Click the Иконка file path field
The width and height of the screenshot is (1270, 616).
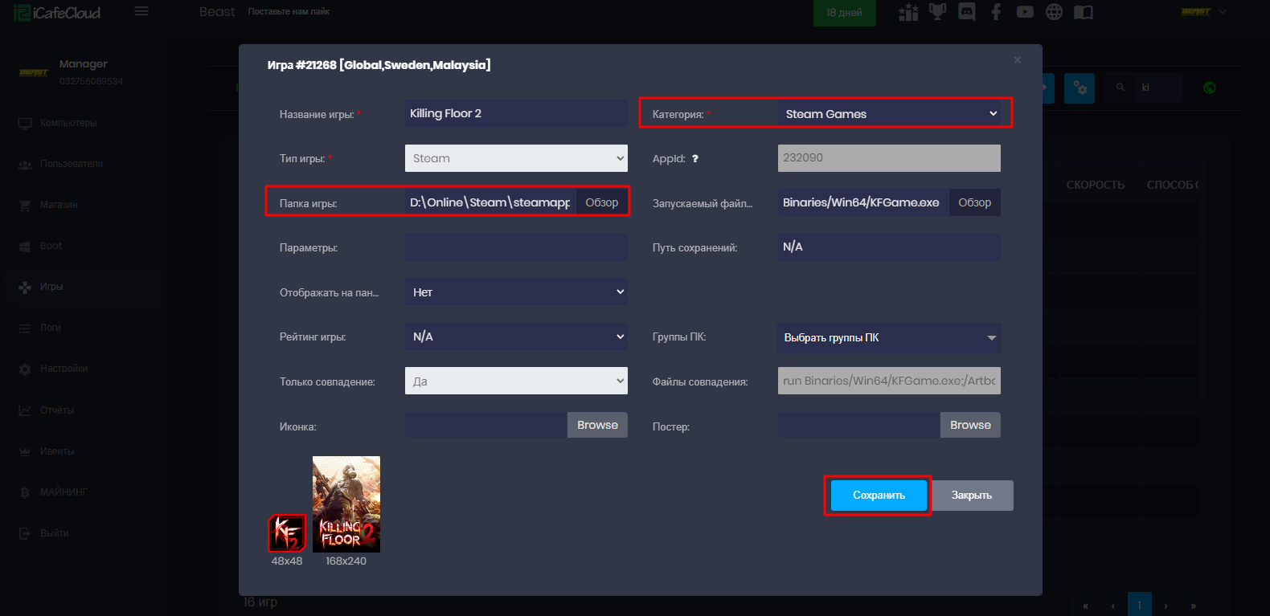486,425
